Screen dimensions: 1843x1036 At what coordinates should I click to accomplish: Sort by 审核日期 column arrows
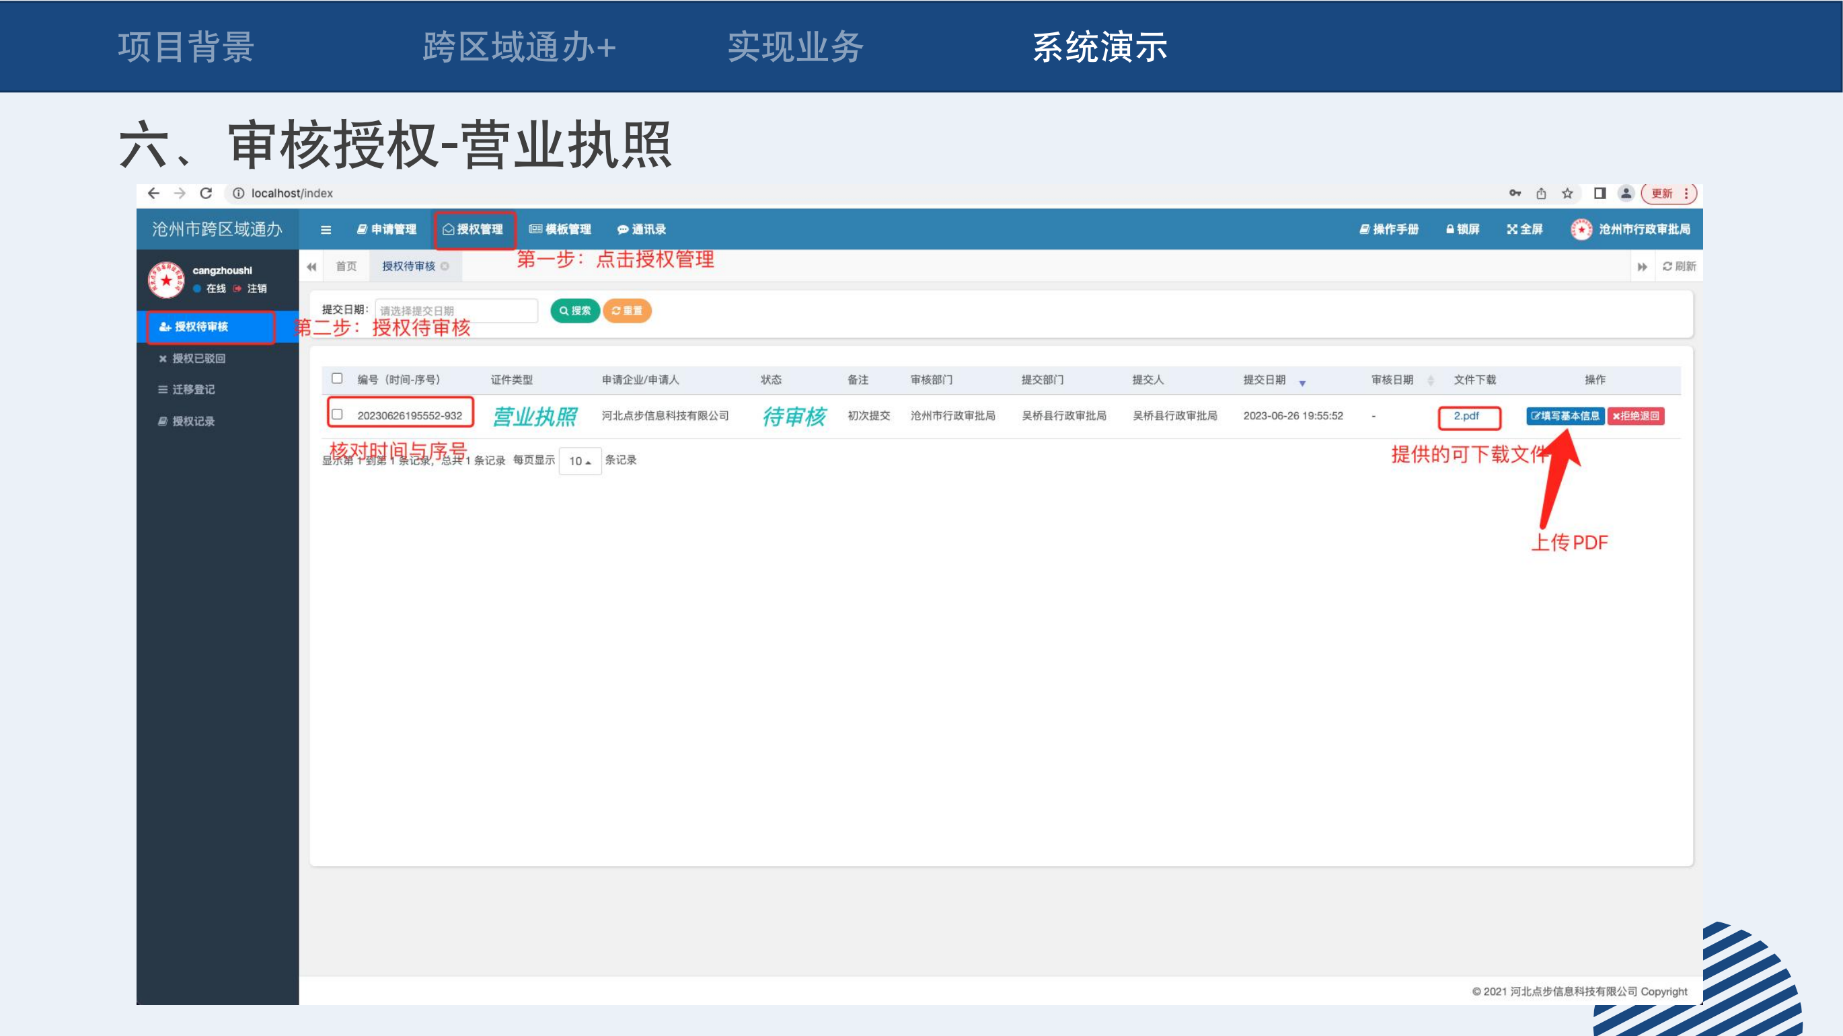pos(1430,381)
